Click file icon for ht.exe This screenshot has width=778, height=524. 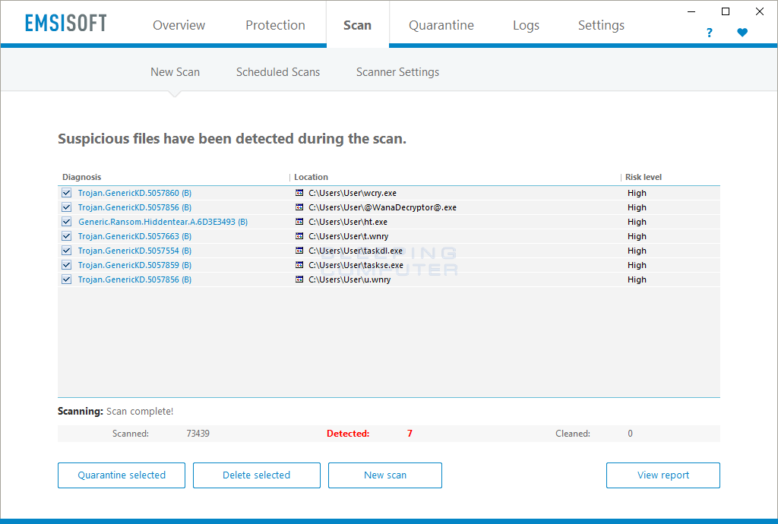point(299,222)
